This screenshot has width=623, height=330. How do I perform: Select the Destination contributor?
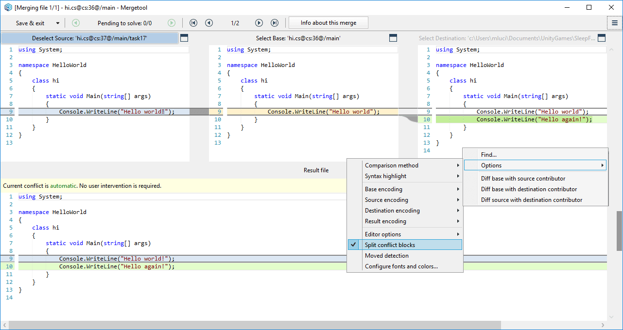pos(507,38)
